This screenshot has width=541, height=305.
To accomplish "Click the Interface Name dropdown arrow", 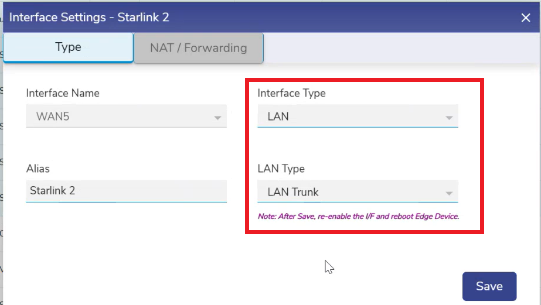I will (217, 117).
